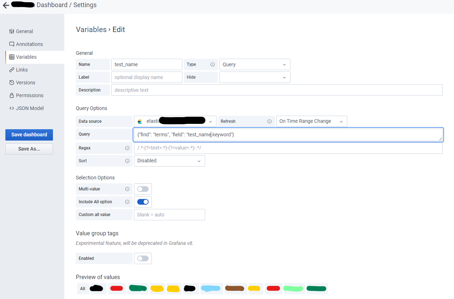Click the Links chain icon
454x299 pixels.
click(12, 70)
